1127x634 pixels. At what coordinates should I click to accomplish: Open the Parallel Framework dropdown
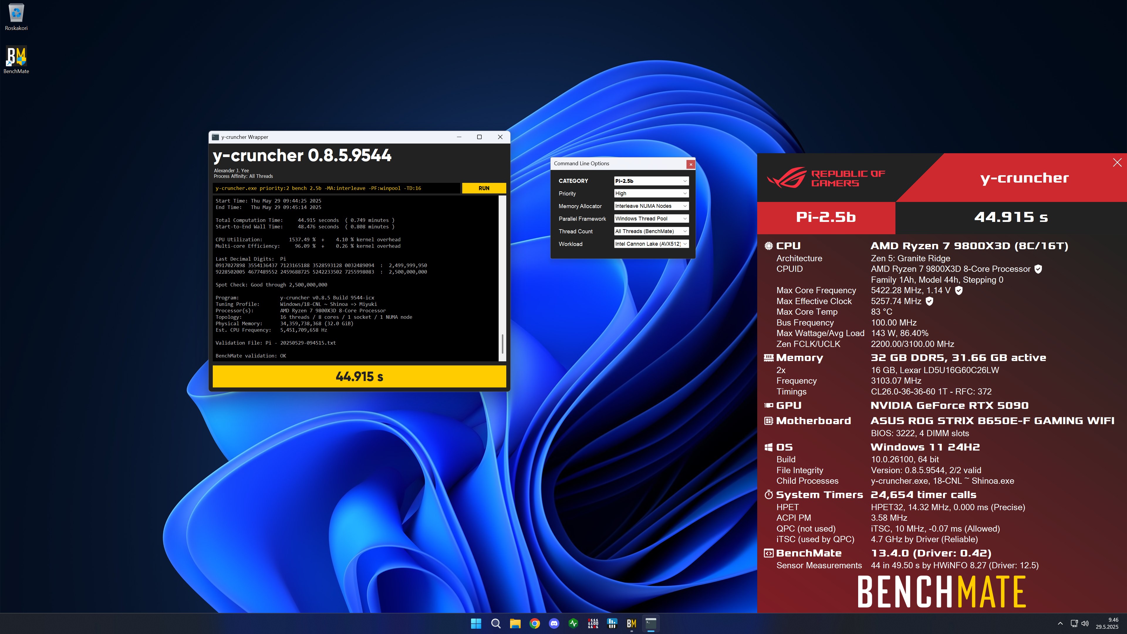652,219
